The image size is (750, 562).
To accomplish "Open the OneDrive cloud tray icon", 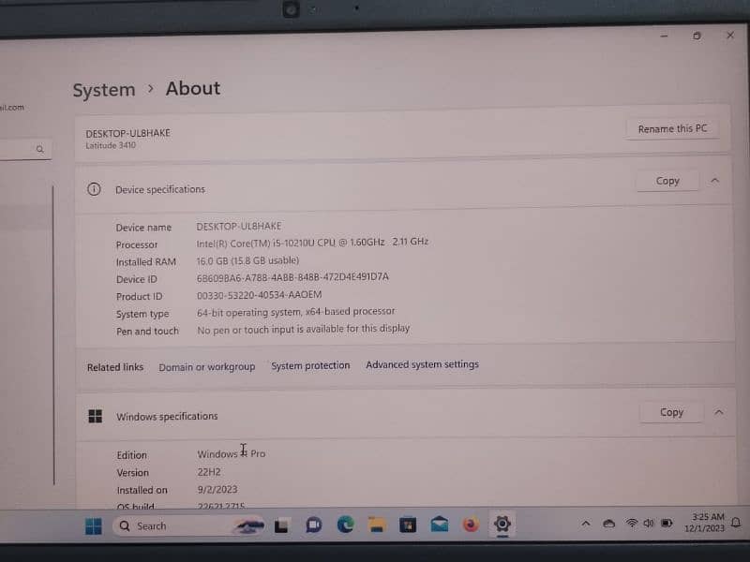I will pos(608,524).
